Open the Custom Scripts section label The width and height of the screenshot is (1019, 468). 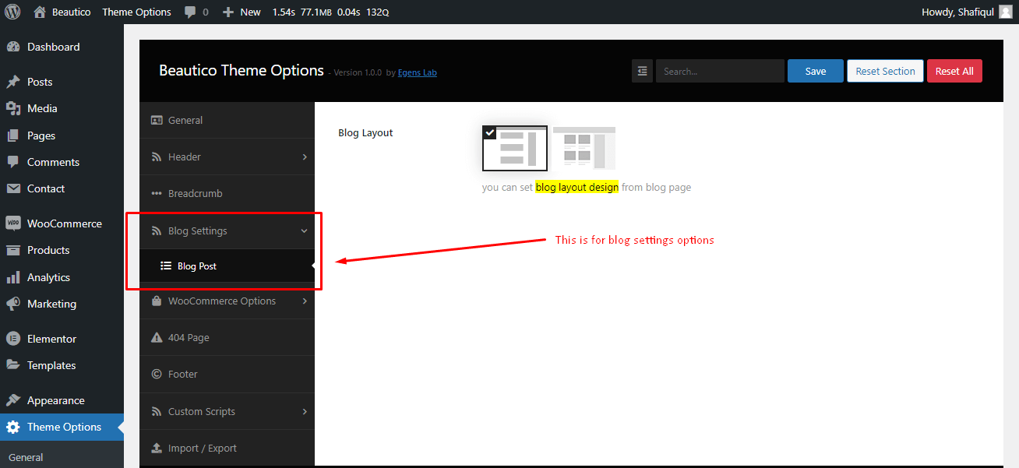click(202, 411)
